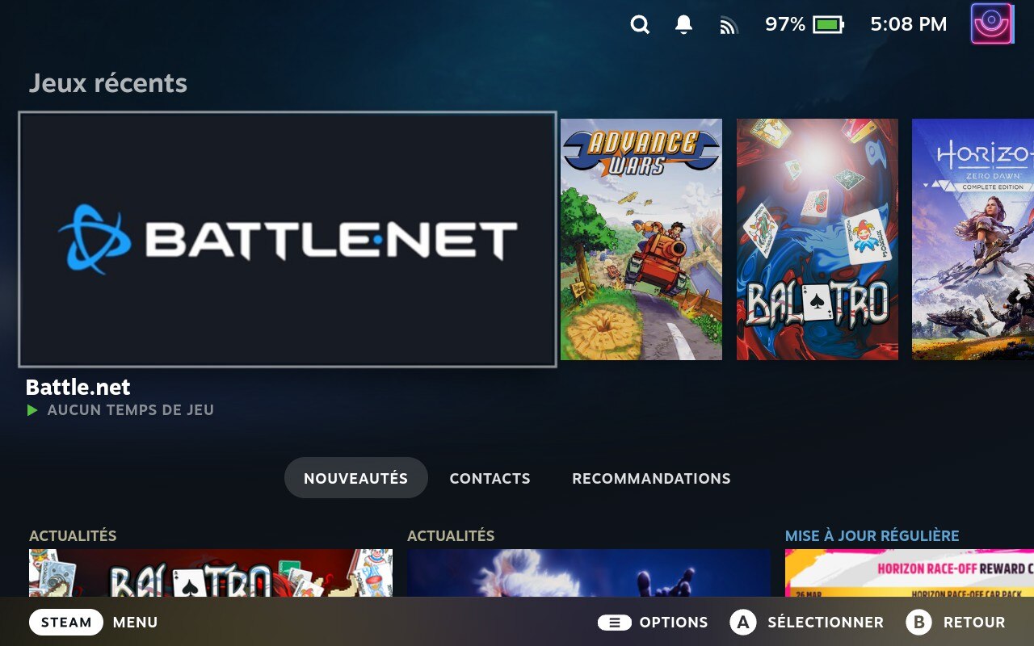Click the Battle.net title text
This screenshot has height=646, width=1034.
pos(78,387)
